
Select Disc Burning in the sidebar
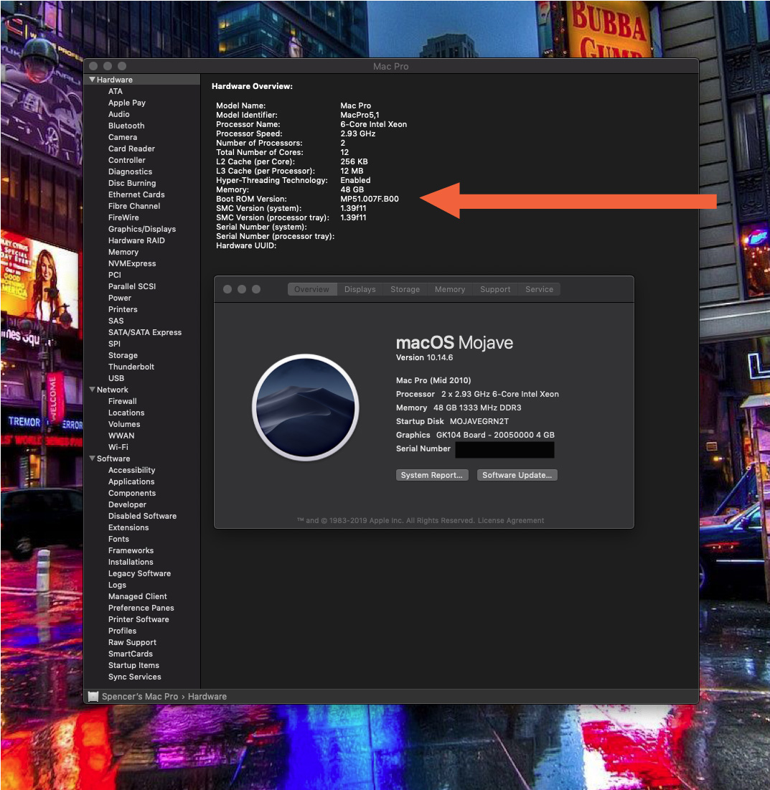click(x=132, y=184)
